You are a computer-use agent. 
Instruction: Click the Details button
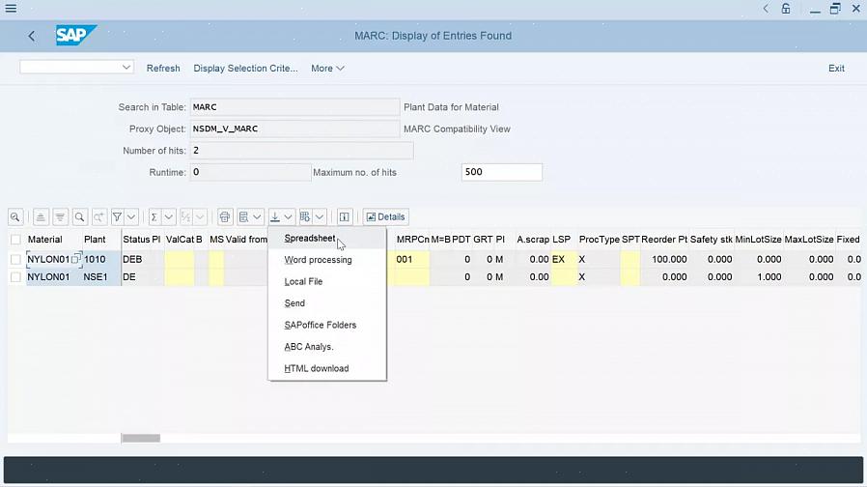pos(385,217)
